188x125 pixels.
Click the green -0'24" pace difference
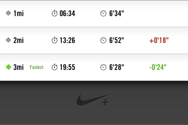point(158,67)
